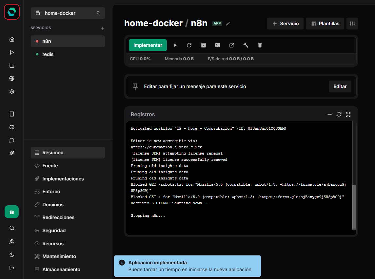Image resolution: width=375 pixels, height=279 pixels.
Task: Click the dash icon in the Registros header
Action: point(329,114)
